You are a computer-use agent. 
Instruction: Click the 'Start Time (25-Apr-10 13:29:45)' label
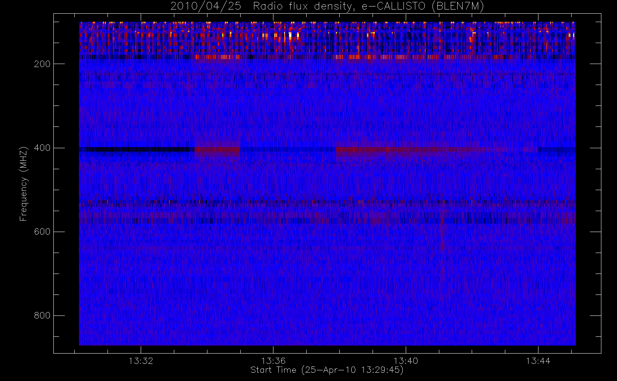coord(327,370)
